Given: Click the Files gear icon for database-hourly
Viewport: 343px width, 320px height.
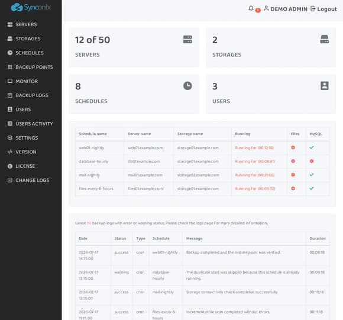Looking at the screenshot, I should (x=293, y=161).
